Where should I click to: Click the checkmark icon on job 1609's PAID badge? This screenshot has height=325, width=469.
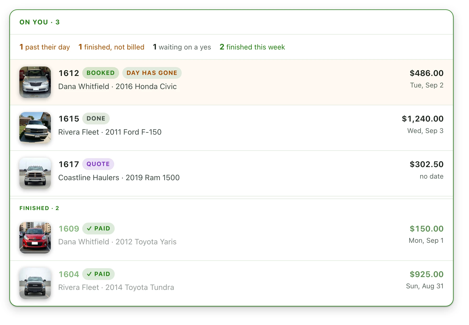[x=89, y=228]
